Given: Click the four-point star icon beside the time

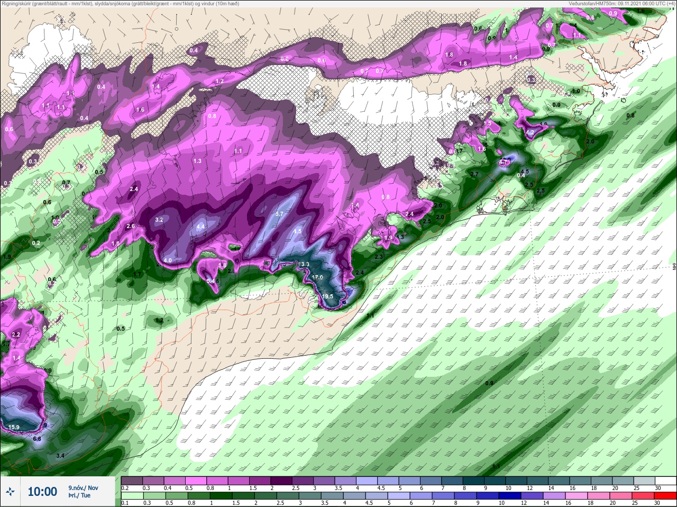Looking at the screenshot, I should pos(10,492).
